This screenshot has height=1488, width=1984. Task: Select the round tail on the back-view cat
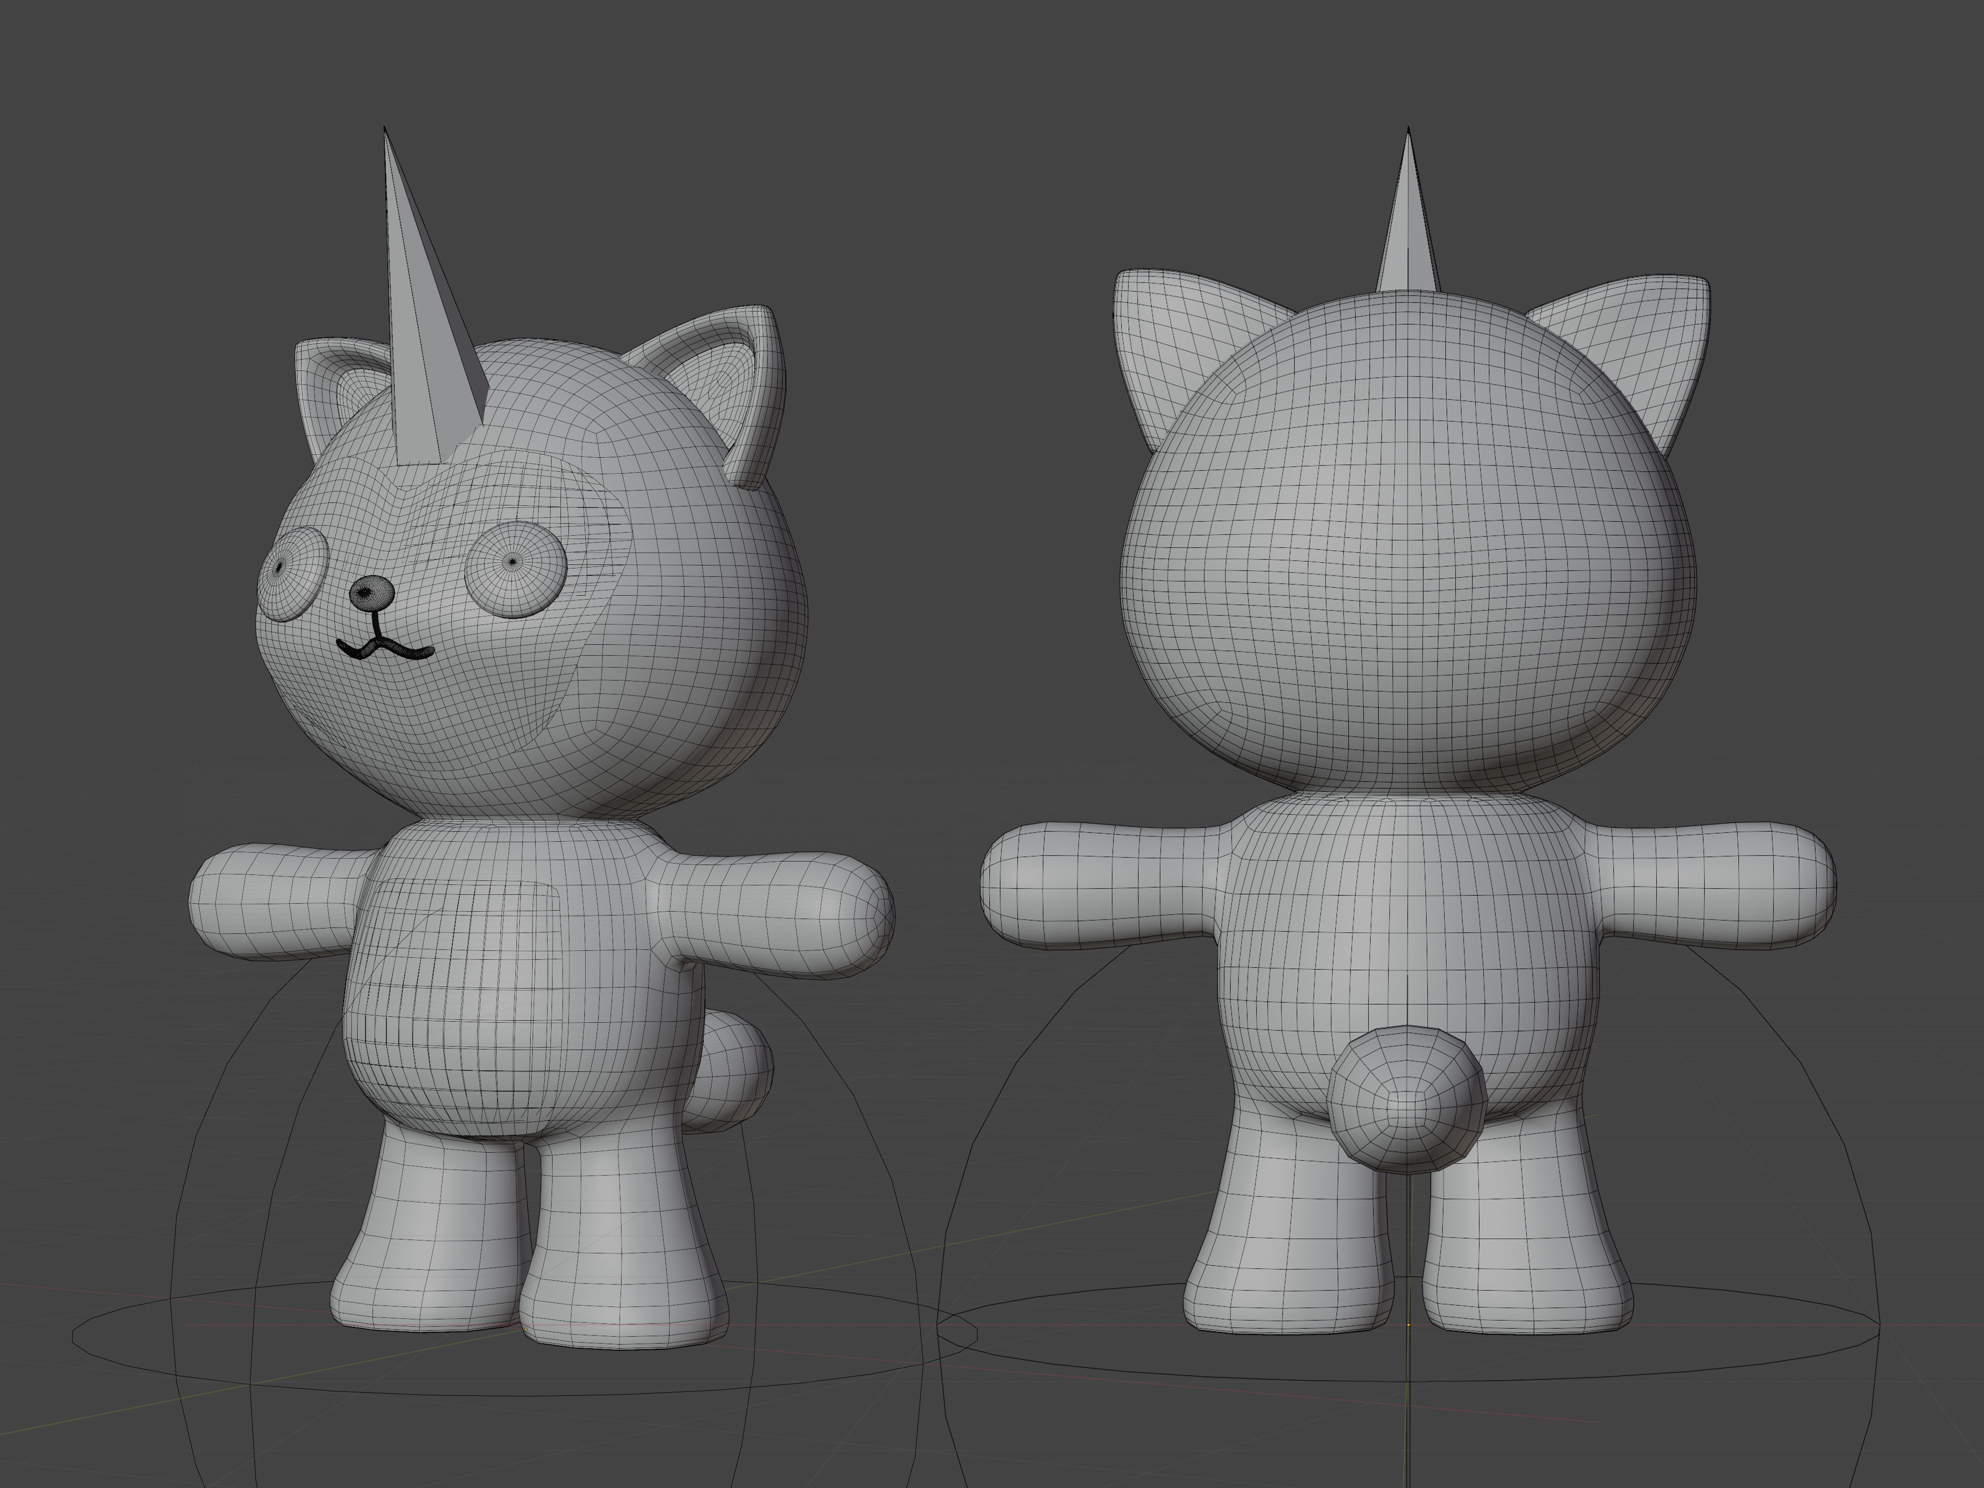[1406, 1099]
